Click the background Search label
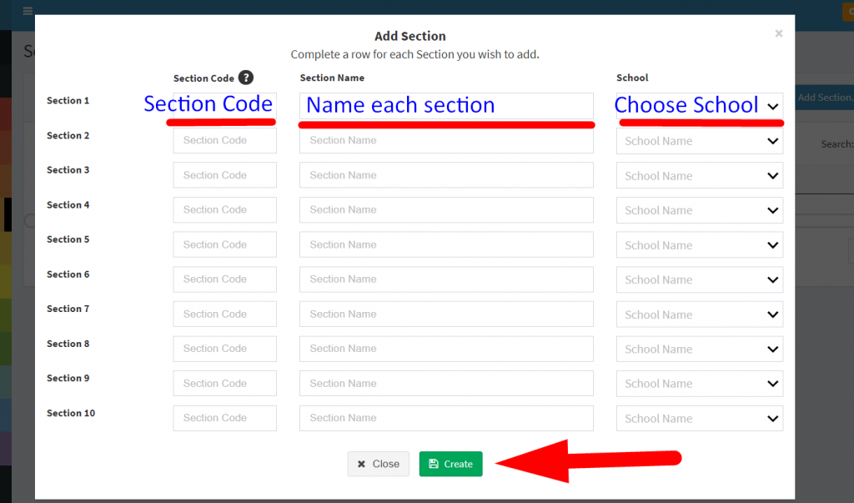 point(837,143)
